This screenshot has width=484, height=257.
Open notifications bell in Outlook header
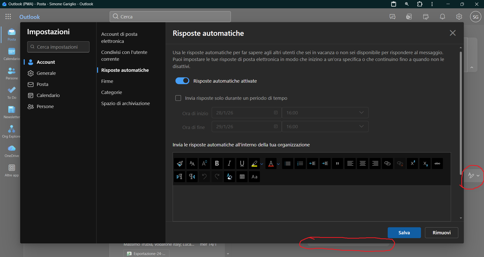[442, 17]
